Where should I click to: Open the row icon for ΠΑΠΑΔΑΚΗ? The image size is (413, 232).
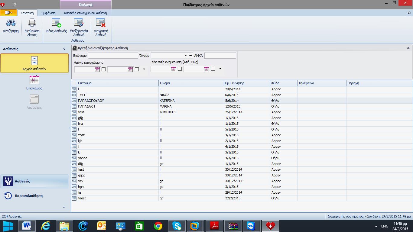pyautogui.click(x=74, y=106)
